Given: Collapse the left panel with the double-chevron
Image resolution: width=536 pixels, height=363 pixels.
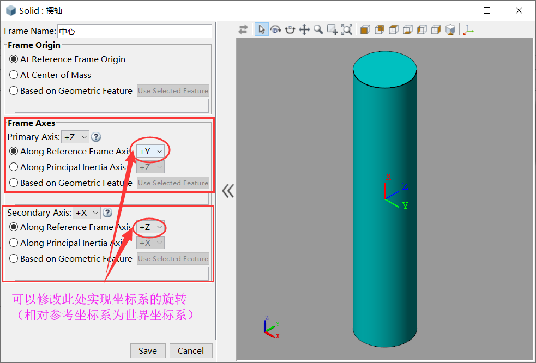Looking at the screenshot, I should pos(227,190).
